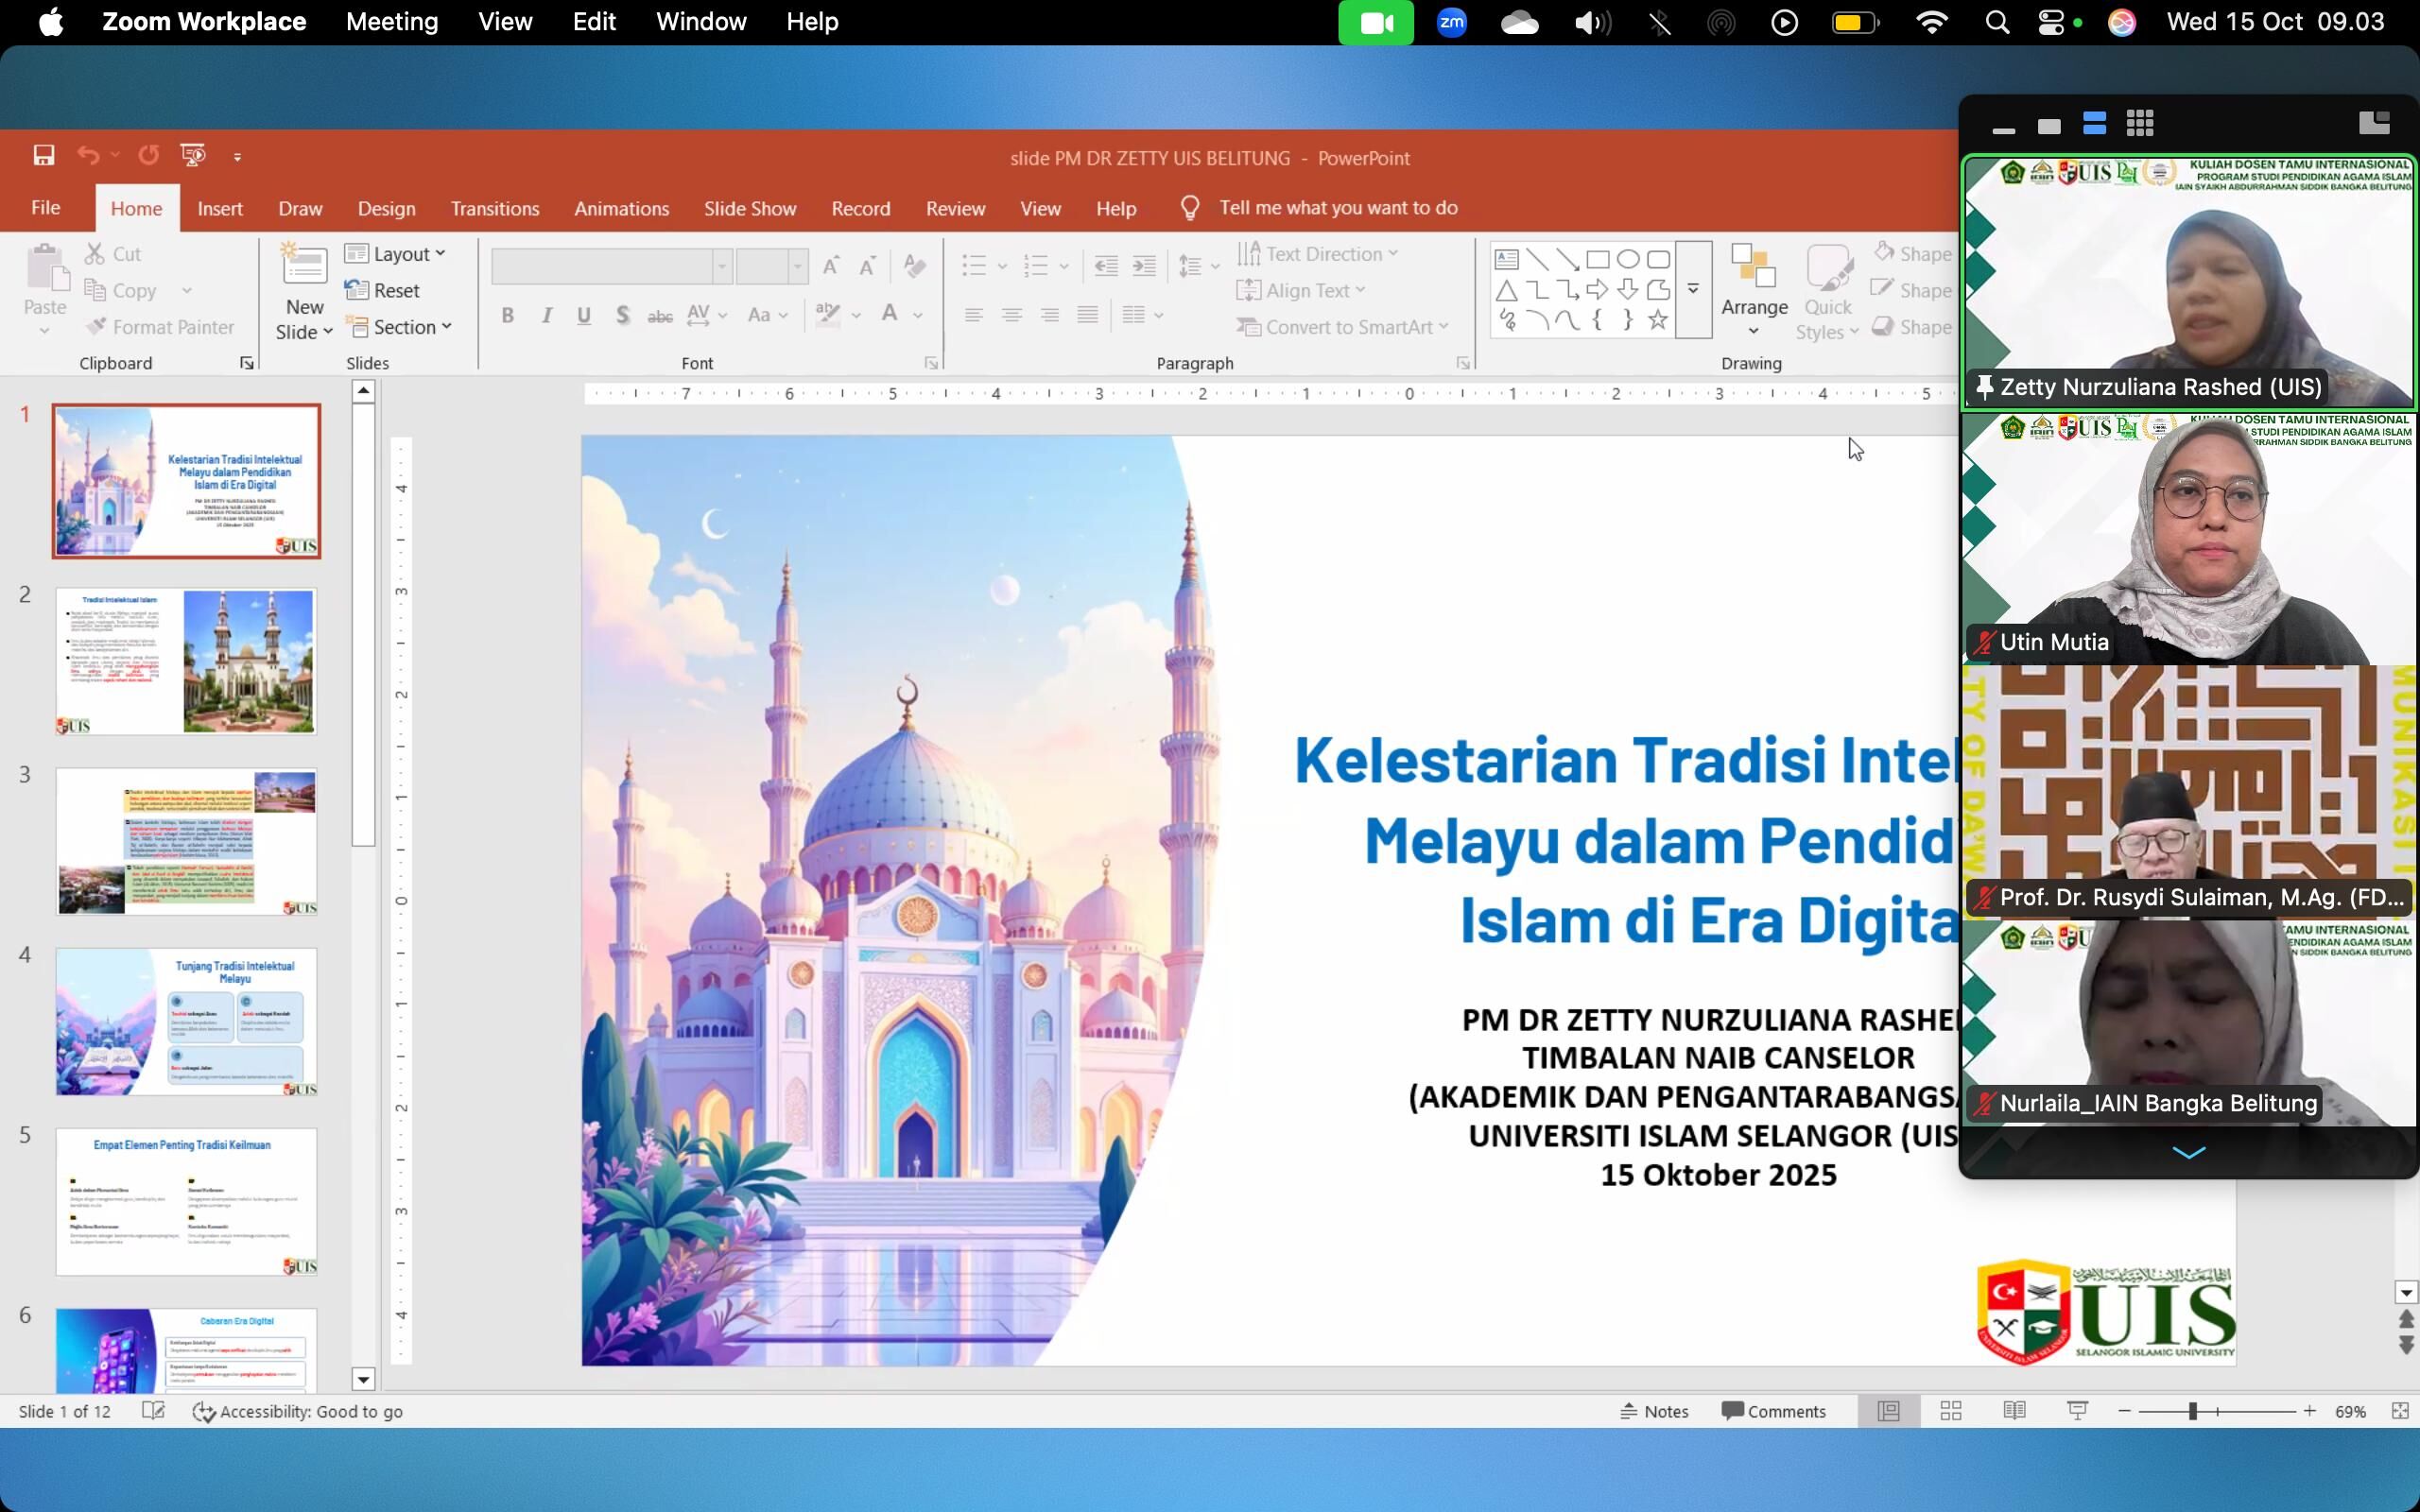Click the Save icon in PowerPoint title bar
This screenshot has height=1512, width=2420.
pyautogui.click(x=43, y=155)
